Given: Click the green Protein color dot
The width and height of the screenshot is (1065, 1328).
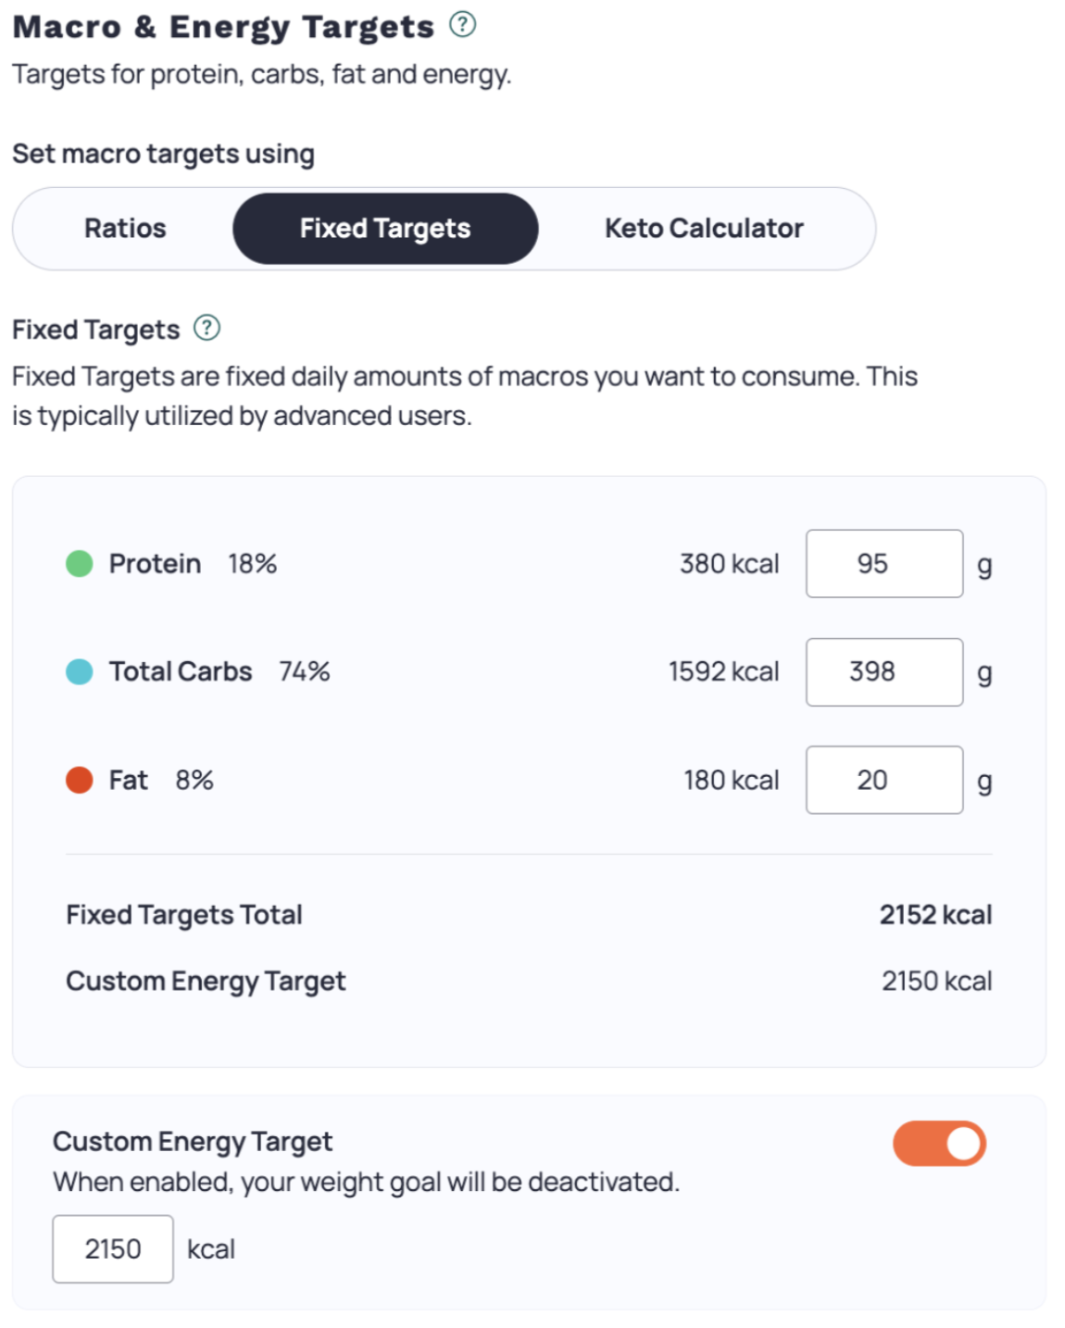Looking at the screenshot, I should [80, 563].
